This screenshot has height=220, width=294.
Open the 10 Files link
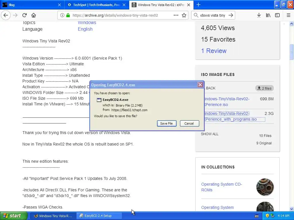(265, 136)
